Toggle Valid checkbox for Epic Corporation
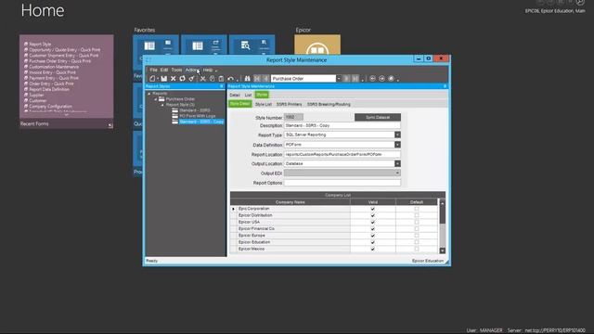 [373, 209]
